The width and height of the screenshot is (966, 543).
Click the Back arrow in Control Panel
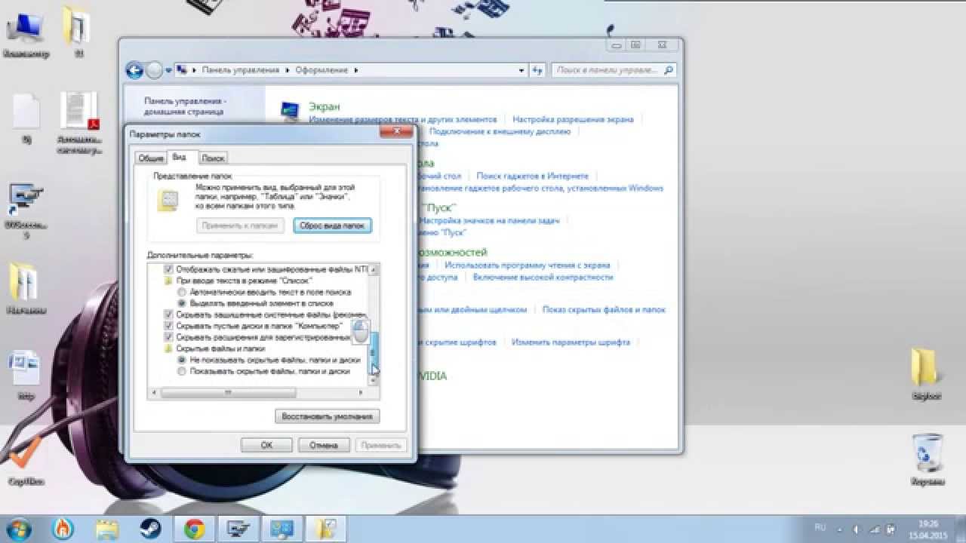click(x=134, y=70)
